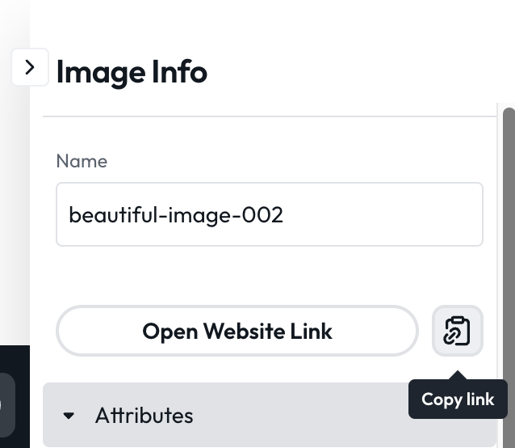Copy the website link to clipboard

pos(458,331)
